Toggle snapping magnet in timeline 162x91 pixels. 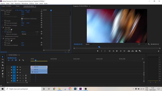12,60
